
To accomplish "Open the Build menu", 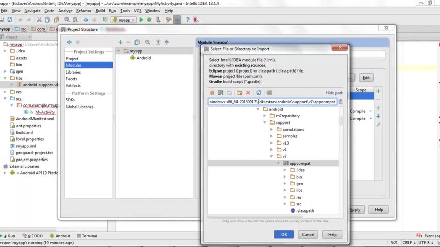I will (100, 11).
